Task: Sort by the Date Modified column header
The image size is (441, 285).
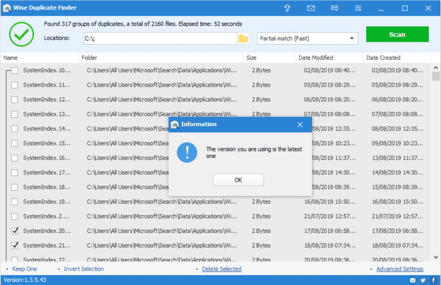Action: point(330,58)
